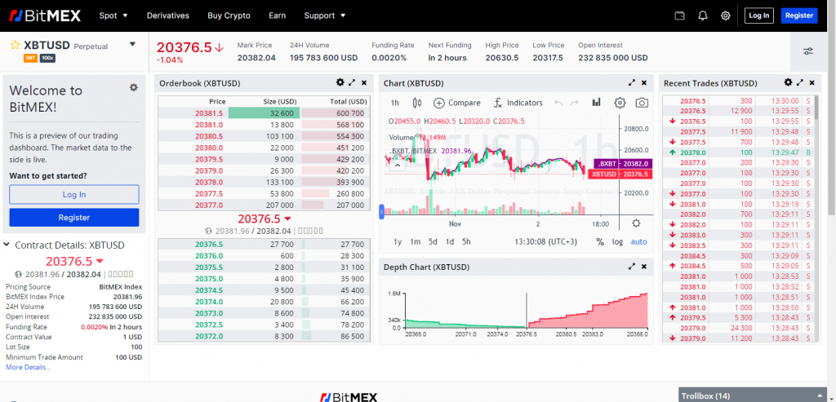Image resolution: width=836 pixels, height=402 pixels.
Task: Select the 1y chart range
Action: 398,241
